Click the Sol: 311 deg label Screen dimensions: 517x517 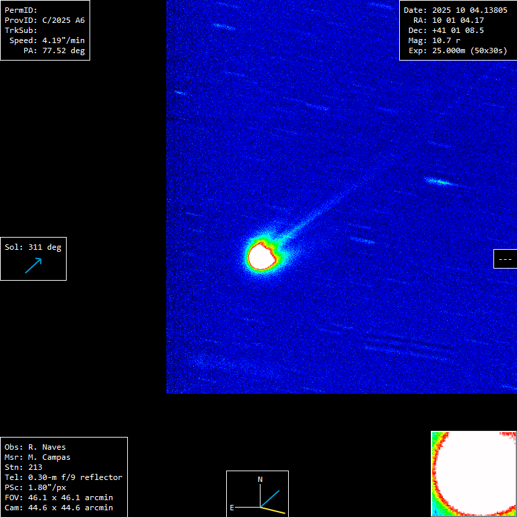point(33,247)
